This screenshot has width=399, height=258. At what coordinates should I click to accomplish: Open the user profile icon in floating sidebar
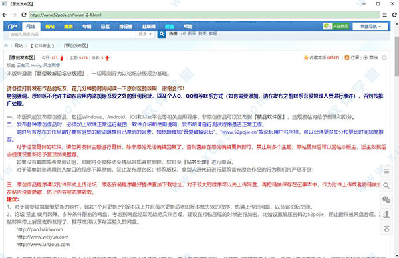click(386, 215)
